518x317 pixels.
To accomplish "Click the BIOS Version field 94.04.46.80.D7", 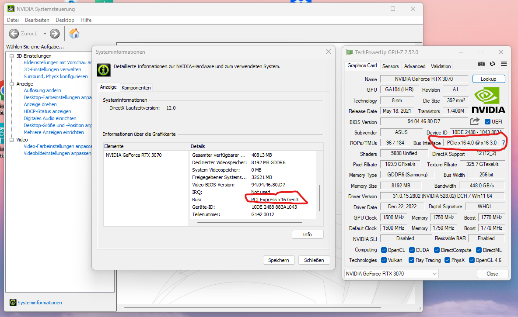I will 424,121.
